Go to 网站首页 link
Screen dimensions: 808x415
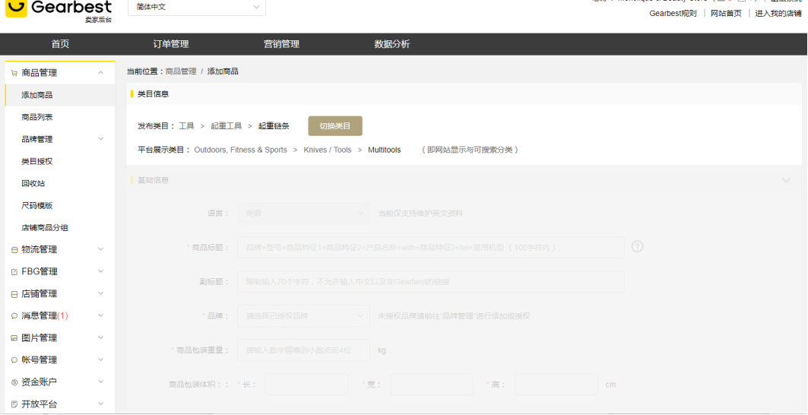(726, 14)
